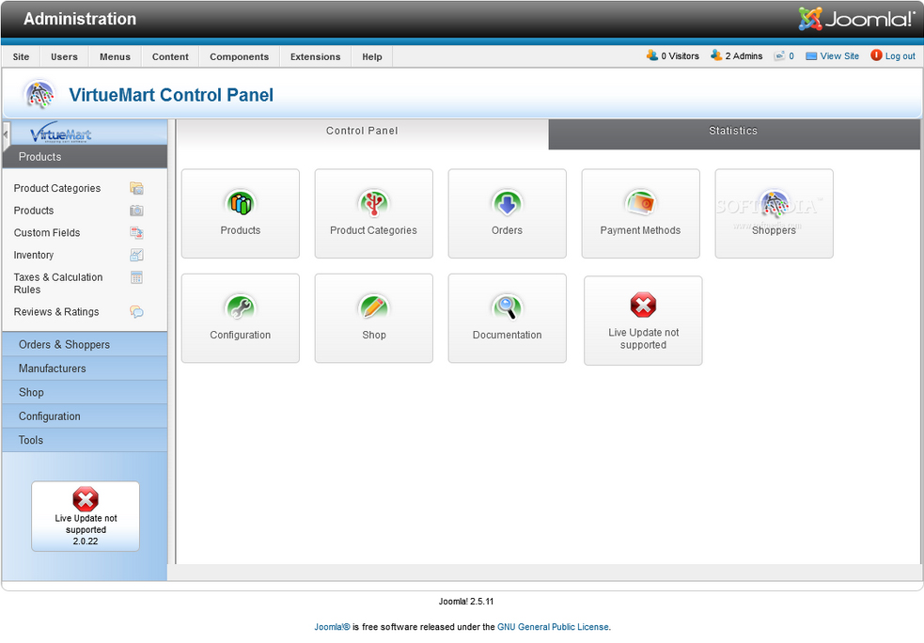Click the red Log out icon
The width and height of the screenshot is (924, 643).
[876, 55]
